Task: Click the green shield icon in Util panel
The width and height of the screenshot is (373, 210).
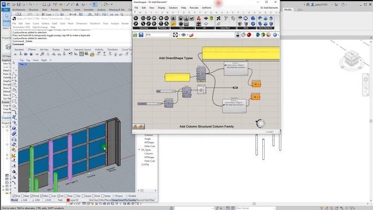Action: [x=211, y=18]
